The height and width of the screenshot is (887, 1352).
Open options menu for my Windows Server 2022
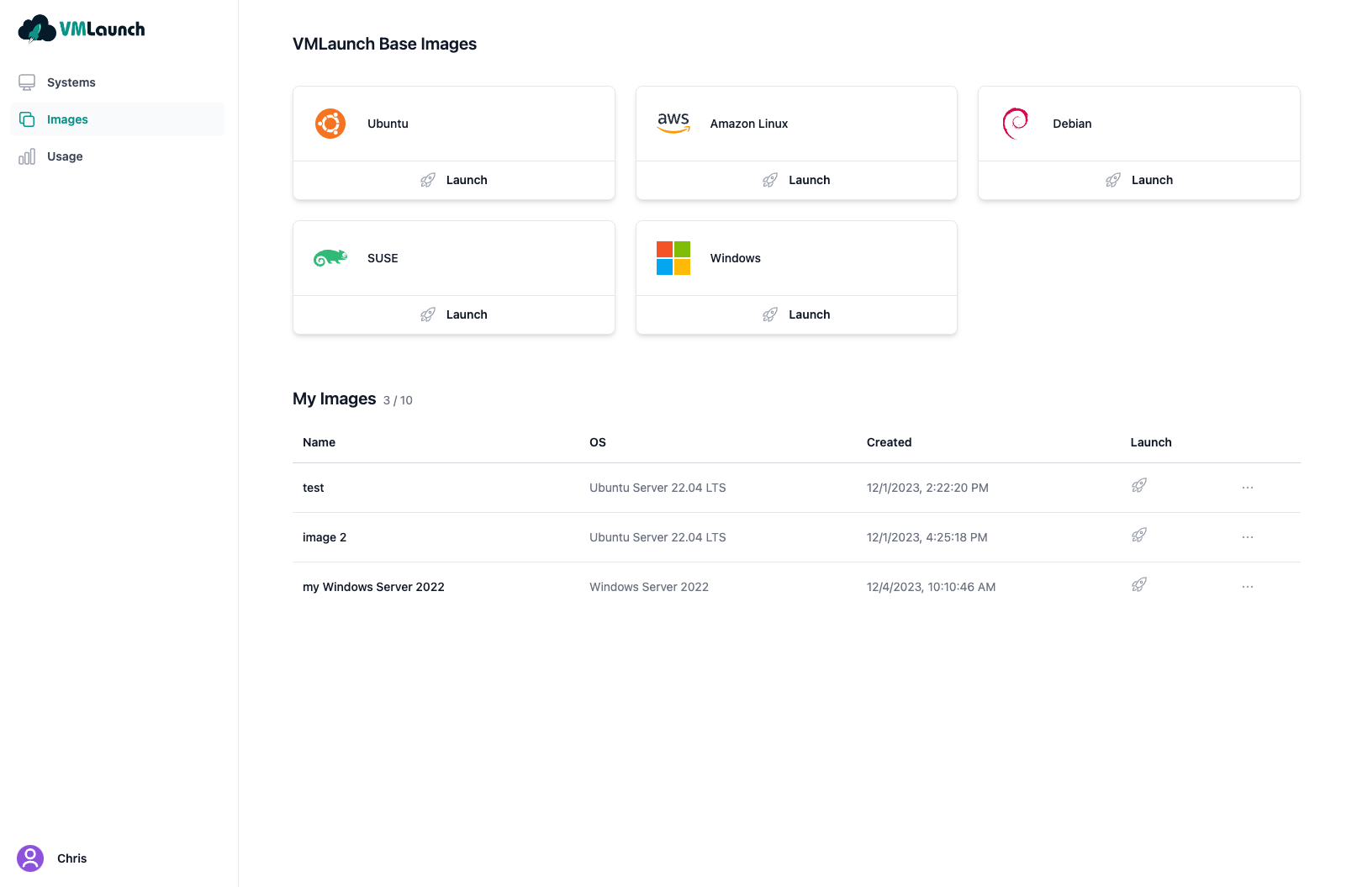point(1248,587)
